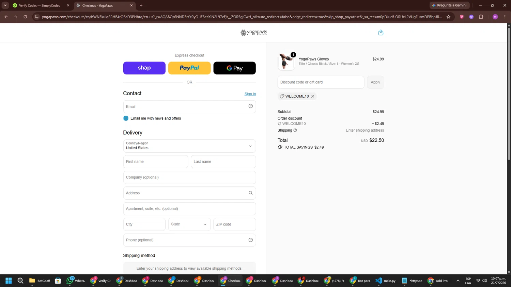Go back to the previous page
Screen dimensions: 511x287
coord(6,17)
